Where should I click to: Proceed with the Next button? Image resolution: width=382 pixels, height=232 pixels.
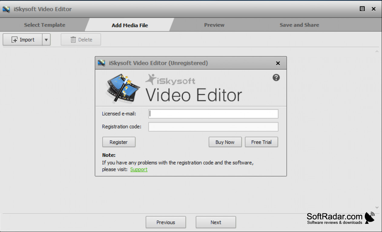(x=216, y=222)
